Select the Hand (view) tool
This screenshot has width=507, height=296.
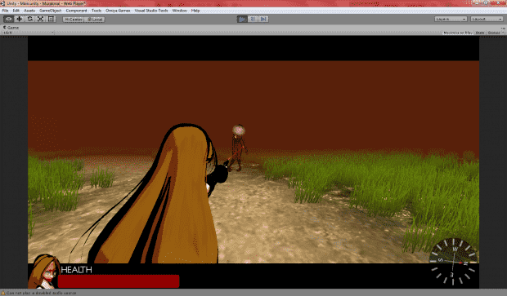(x=8, y=19)
